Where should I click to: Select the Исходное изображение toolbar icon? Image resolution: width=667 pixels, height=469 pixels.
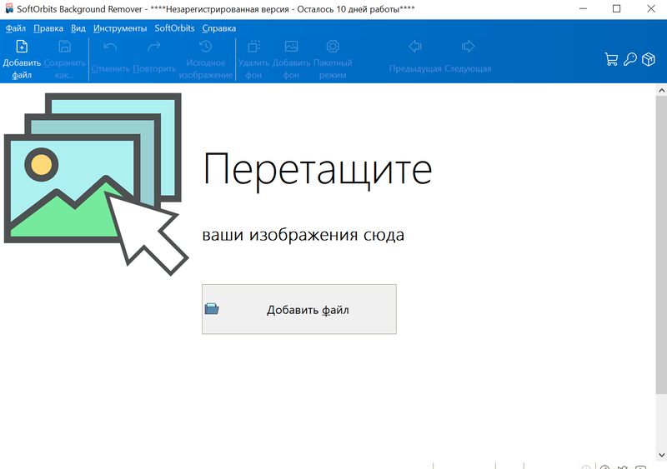205,47
